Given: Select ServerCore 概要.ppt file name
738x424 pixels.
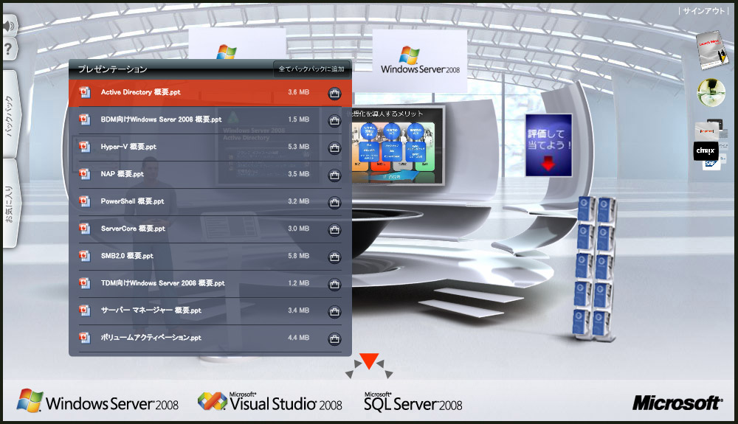Looking at the screenshot, I should click(133, 229).
